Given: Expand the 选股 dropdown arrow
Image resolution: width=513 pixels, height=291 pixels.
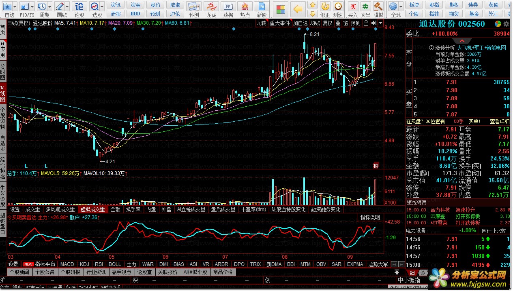Looking at the screenshot, I should point(101,6).
